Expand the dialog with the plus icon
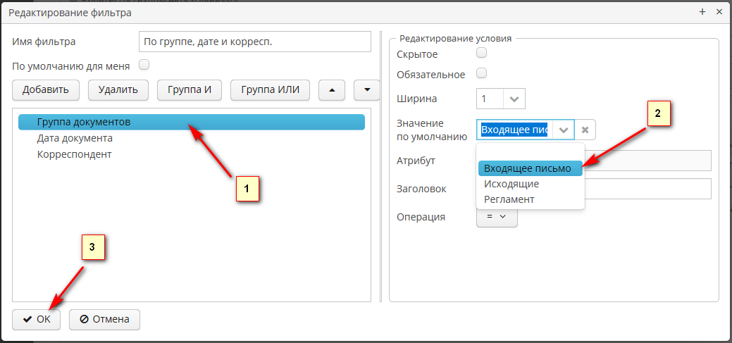Image resolution: width=732 pixels, height=343 pixels. [702, 13]
